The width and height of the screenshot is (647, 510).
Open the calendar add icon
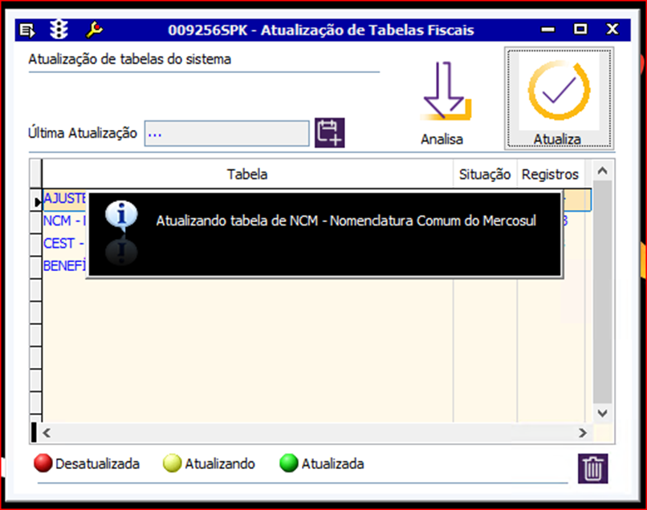pos(330,133)
